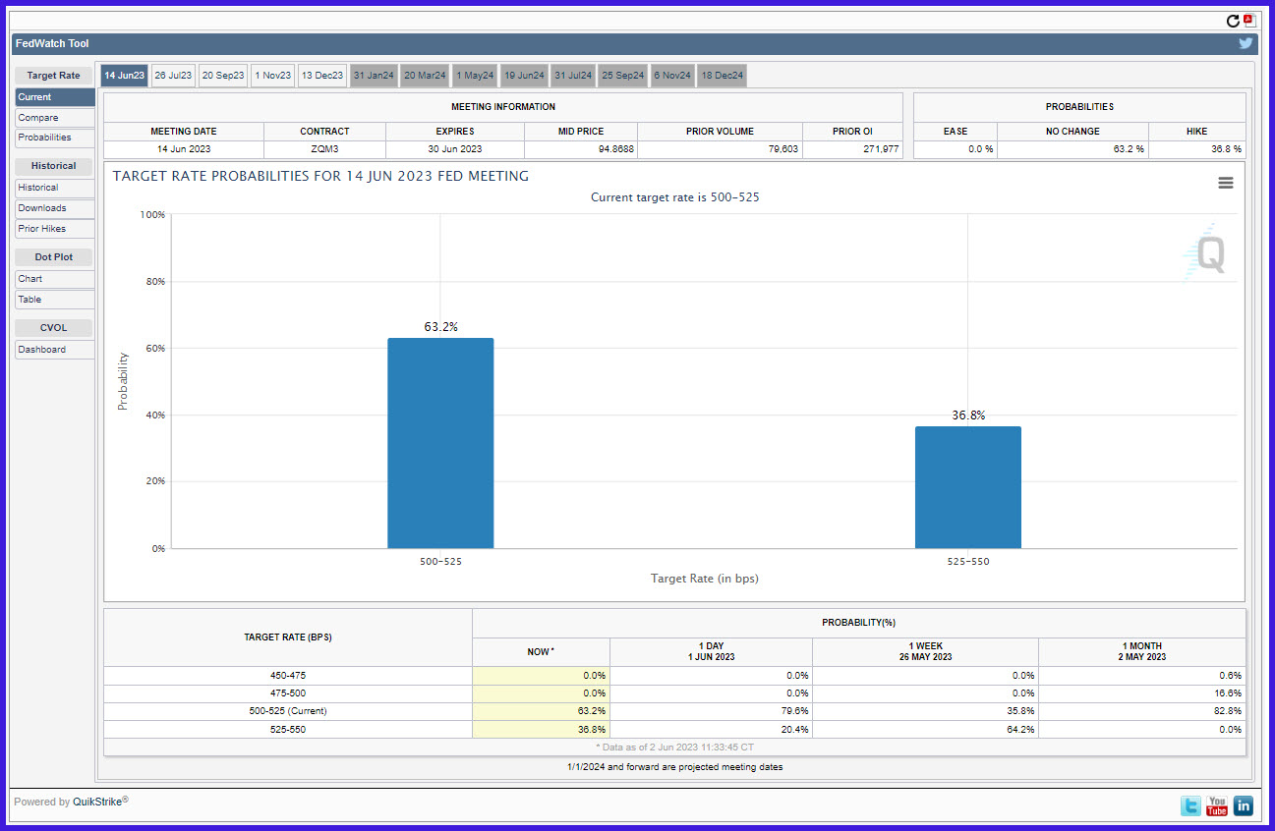Select the 20 Sep23 meeting tab
This screenshot has height=831, width=1275.
coord(223,76)
